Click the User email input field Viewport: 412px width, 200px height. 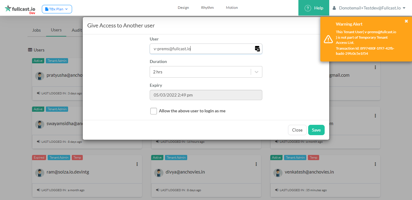tap(206, 49)
